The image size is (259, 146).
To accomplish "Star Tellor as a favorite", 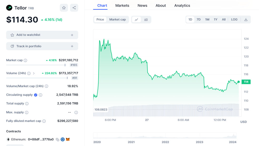I will 64,8.
